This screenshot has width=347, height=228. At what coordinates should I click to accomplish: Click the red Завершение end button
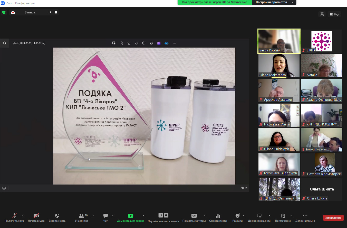point(333,218)
